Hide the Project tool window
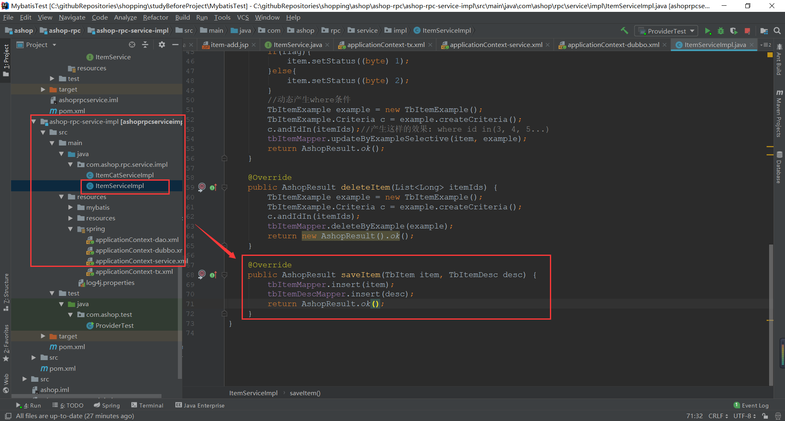The width and height of the screenshot is (785, 421). click(175, 45)
